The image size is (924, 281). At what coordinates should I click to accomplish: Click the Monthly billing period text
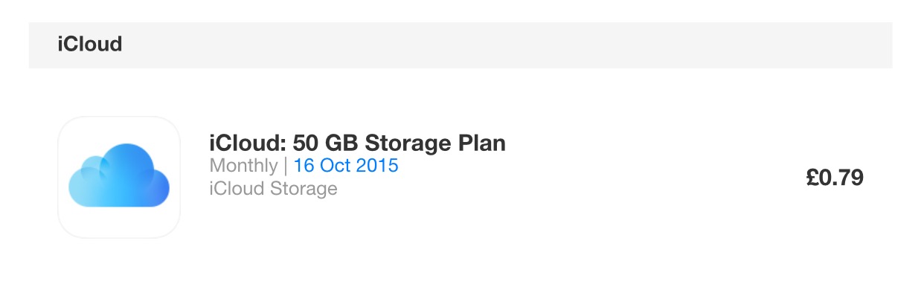(243, 165)
